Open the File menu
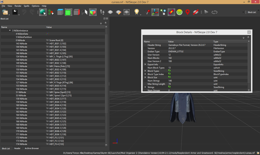This screenshot has width=260, height=155. [3, 6]
